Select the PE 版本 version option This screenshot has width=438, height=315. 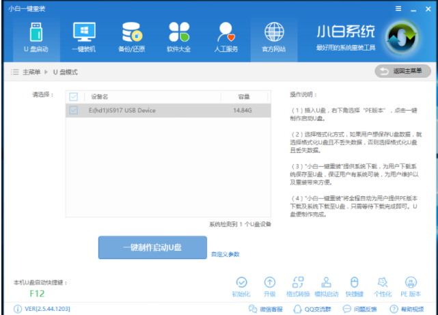click(411, 286)
